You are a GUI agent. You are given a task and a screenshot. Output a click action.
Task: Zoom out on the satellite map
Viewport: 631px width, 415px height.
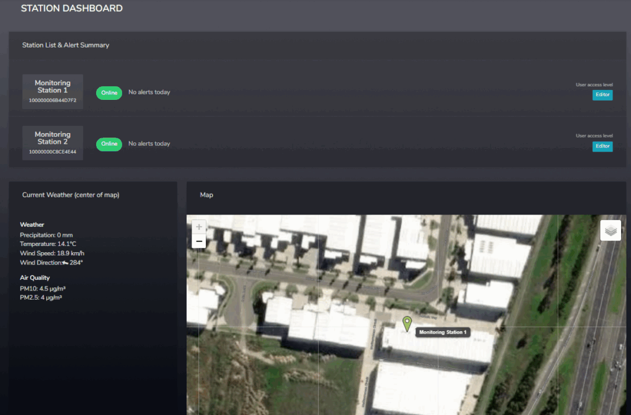pyautogui.click(x=198, y=240)
